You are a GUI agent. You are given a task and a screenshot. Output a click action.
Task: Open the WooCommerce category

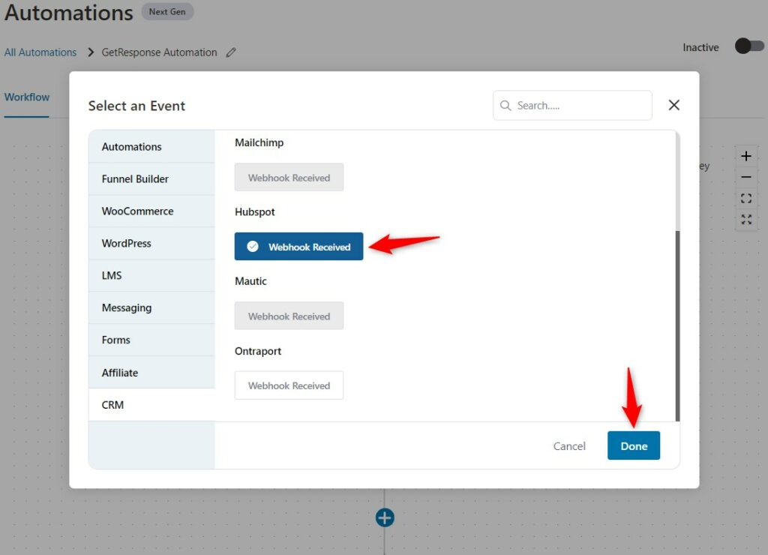coord(151,211)
